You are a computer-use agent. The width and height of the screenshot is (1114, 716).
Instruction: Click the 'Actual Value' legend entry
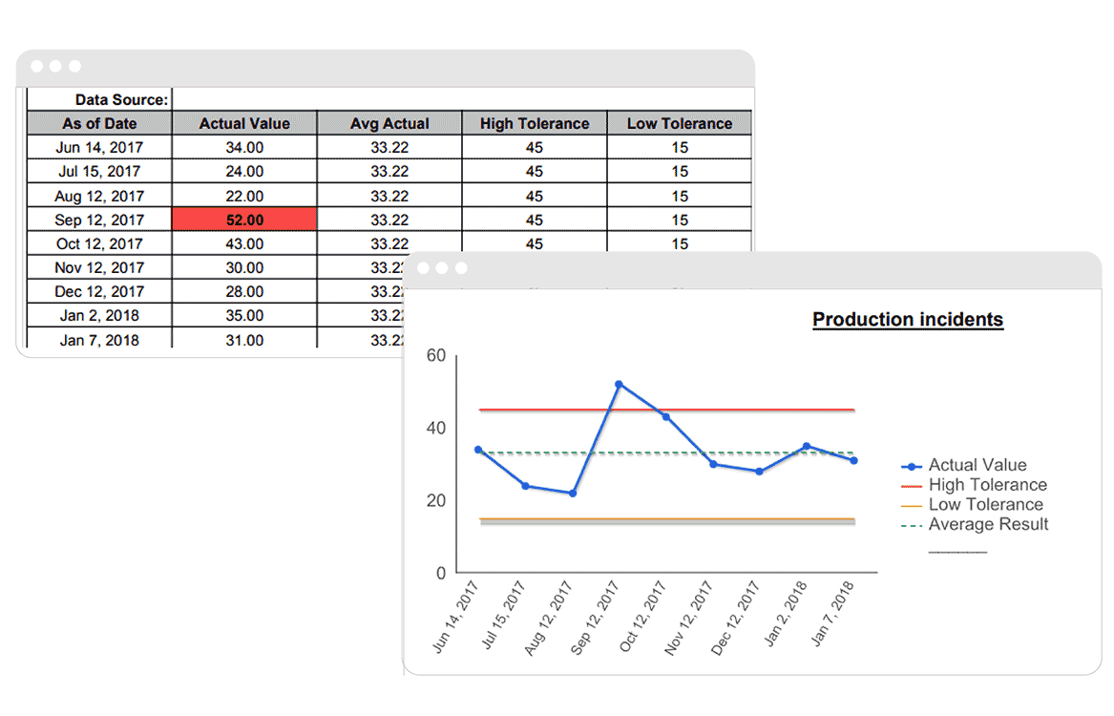pos(963,465)
